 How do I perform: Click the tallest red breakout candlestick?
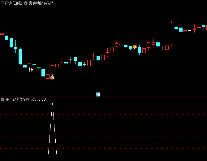click(x=171, y=34)
